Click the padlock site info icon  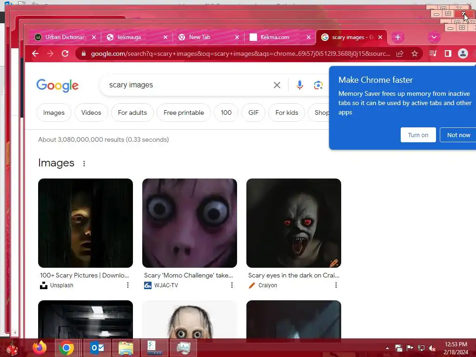(x=84, y=54)
